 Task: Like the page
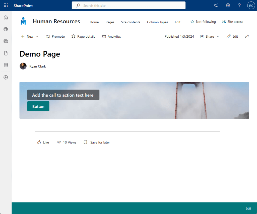tap(43, 142)
